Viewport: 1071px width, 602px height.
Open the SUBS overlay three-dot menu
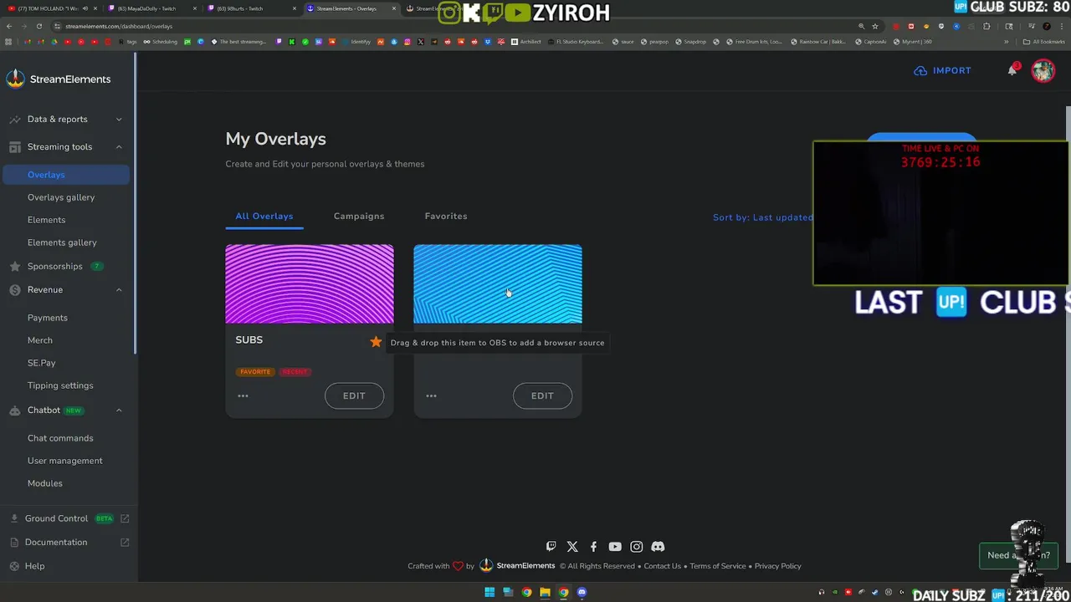(x=243, y=395)
